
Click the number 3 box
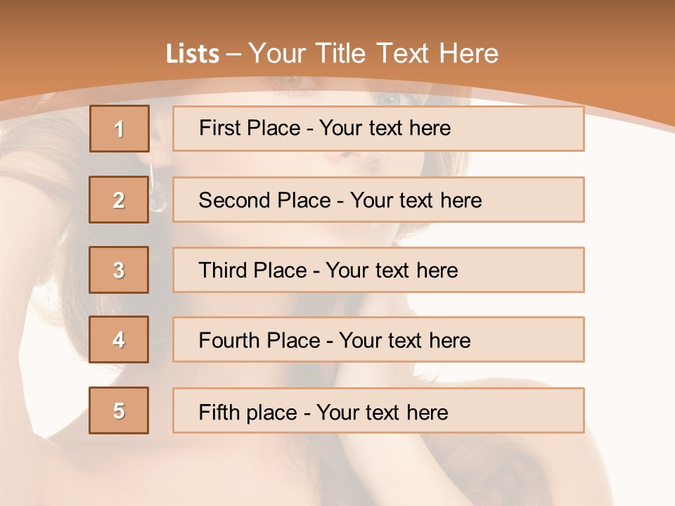(119, 270)
